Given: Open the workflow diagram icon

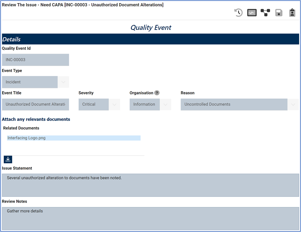Looking at the screenshot, I should tap(265, 13).
